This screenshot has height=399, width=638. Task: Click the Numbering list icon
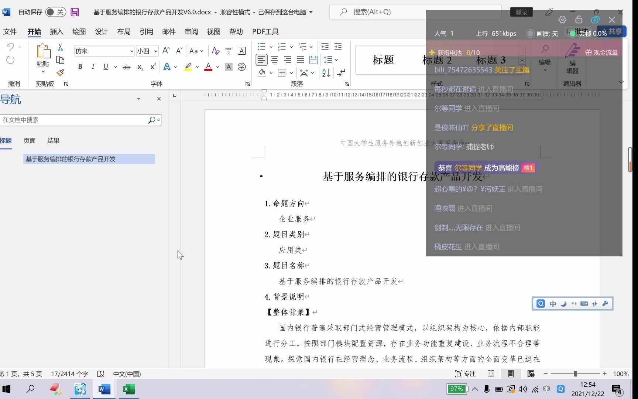[282, 47]
